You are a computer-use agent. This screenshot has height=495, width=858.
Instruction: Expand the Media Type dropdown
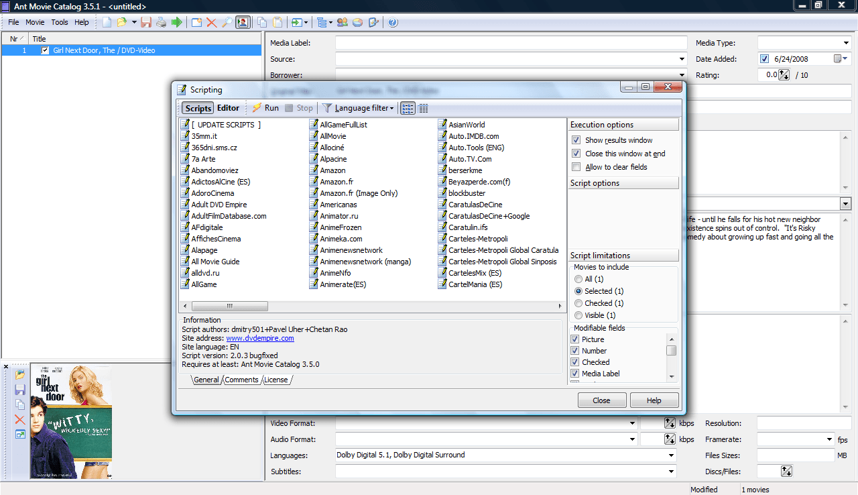click(x=846, y=43)
